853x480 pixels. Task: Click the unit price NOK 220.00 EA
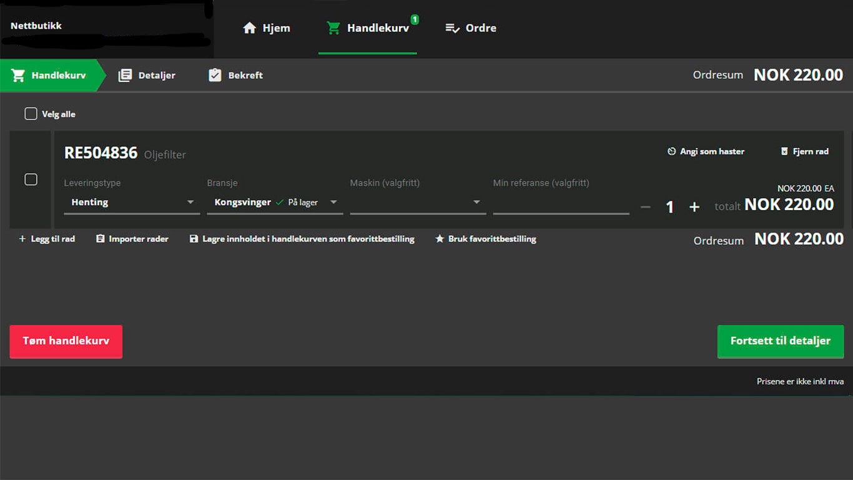point(806,188)
